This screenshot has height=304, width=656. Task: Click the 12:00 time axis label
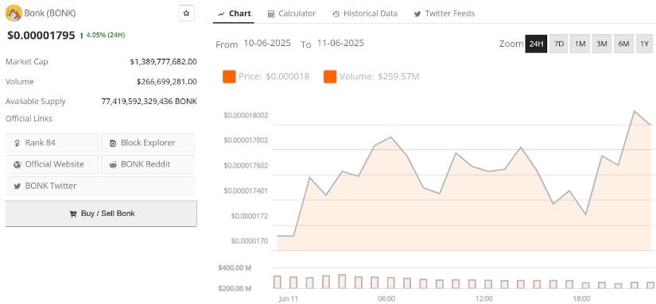coord(484,299)
